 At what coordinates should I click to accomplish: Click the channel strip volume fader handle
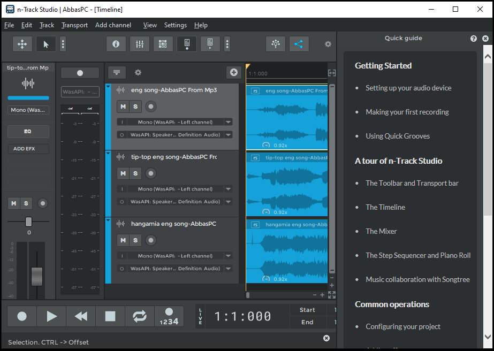[37, 276]
